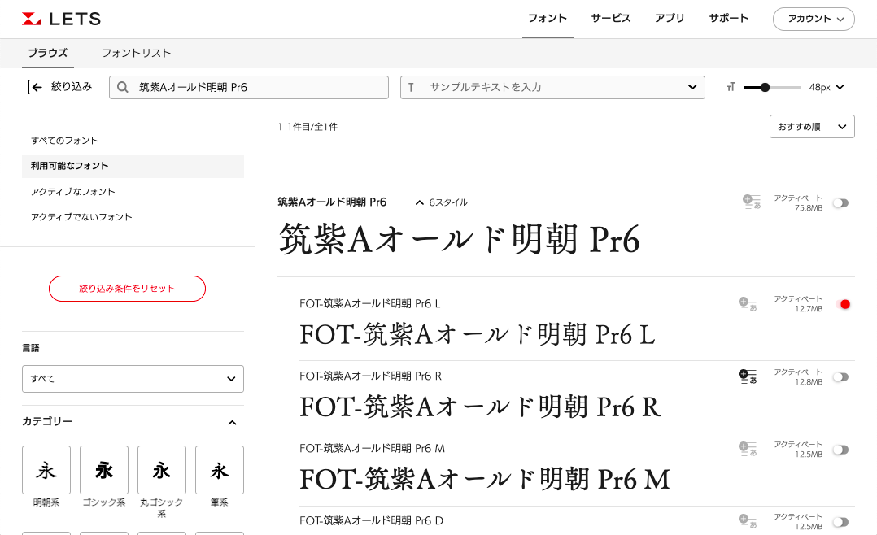The width and height of the screenshot is (877, 535).
Task: Open the アプリ nav menu
Action: point(670,19)
